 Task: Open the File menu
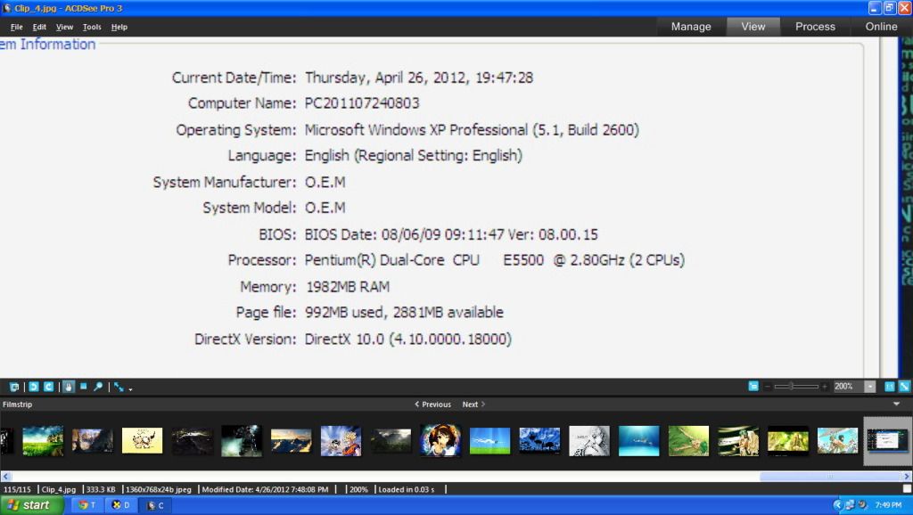[16, 27]
